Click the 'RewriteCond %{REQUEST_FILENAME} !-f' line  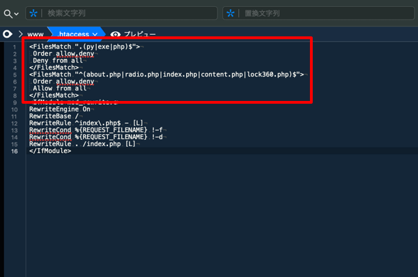95,130
